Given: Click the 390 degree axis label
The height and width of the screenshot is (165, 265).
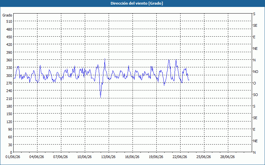Looking at the screenshot, I should (x=9, y=52).
